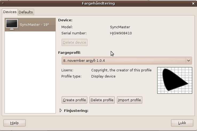Viewport: 197px width, 131px height.
Task: Click the round window menu button in title bar
Action: click(x=3, y=3)
